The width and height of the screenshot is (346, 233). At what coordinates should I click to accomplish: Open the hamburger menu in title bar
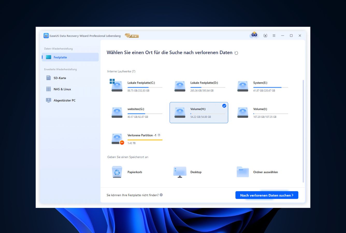pyautogui.click(x=274, y=36)
